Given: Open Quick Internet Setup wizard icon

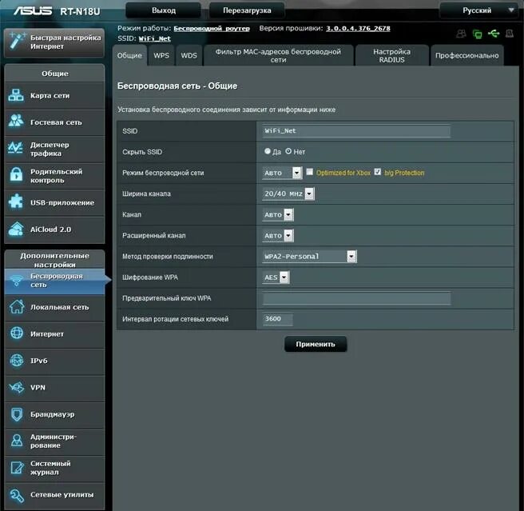Looking at the screenshot, I should pyautogui.click(x=18, y=41).
